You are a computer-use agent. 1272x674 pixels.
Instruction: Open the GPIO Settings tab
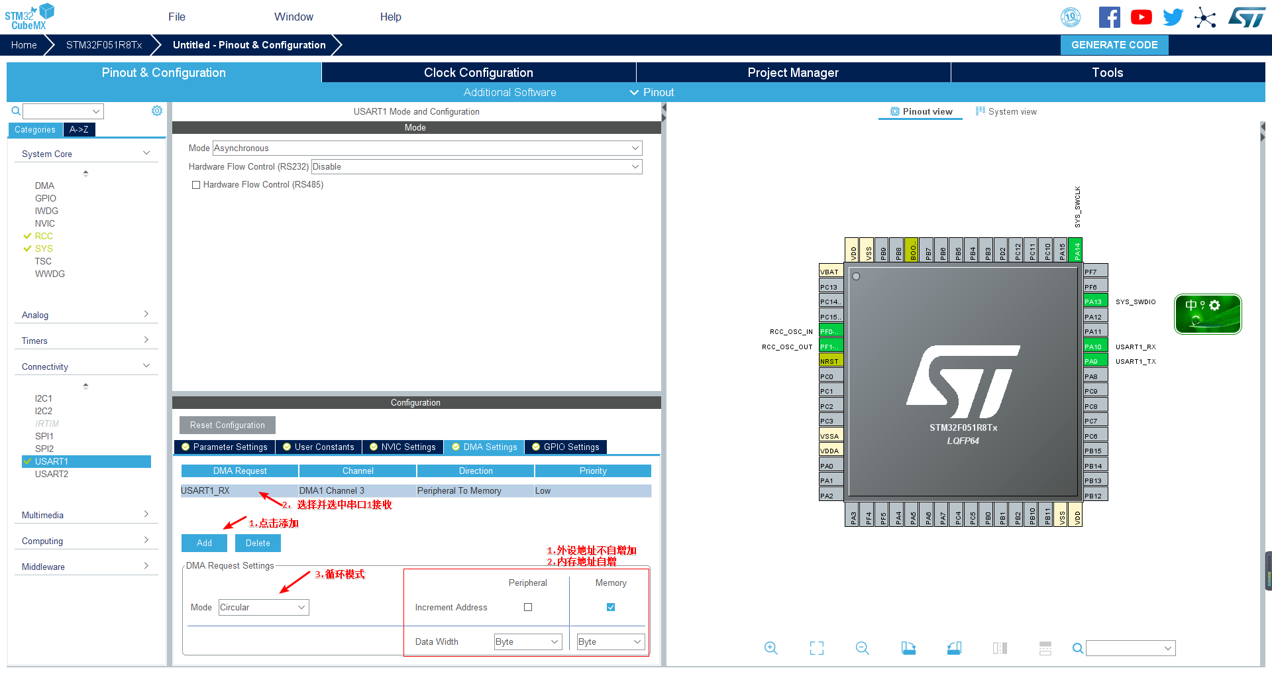(x=566, y=447)
